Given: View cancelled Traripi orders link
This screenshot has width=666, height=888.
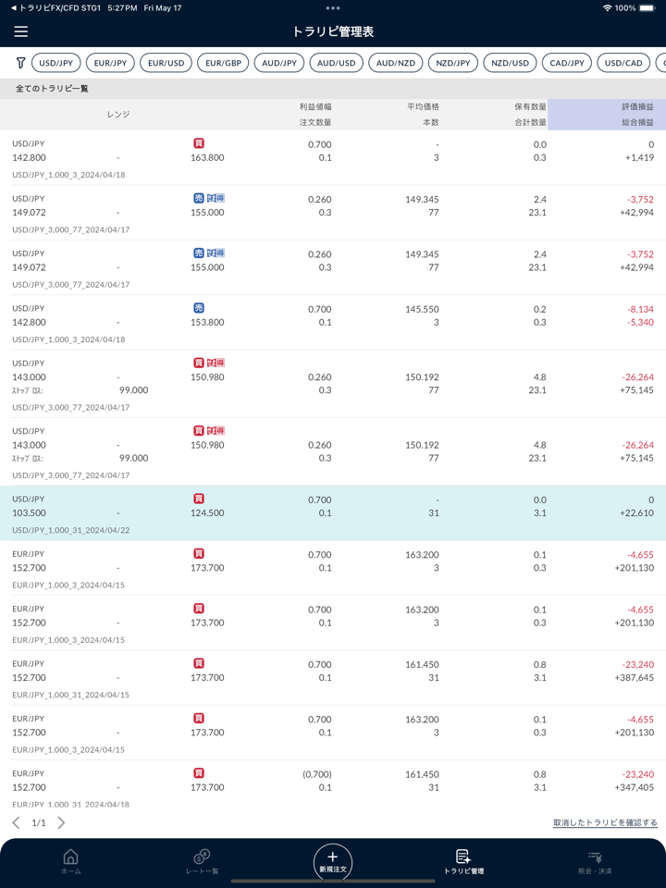Looking at the screenshot, I should coord(605,822).
